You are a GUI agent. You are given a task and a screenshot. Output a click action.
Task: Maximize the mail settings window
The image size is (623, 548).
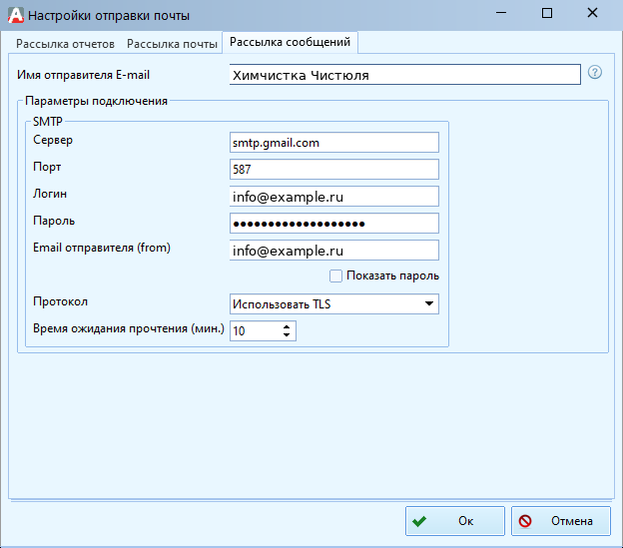coord(547,13)
